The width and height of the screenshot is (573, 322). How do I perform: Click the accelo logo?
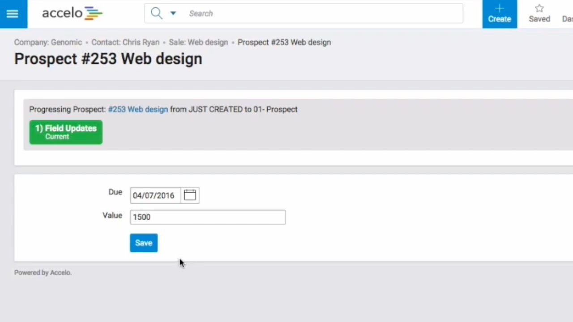73,13
